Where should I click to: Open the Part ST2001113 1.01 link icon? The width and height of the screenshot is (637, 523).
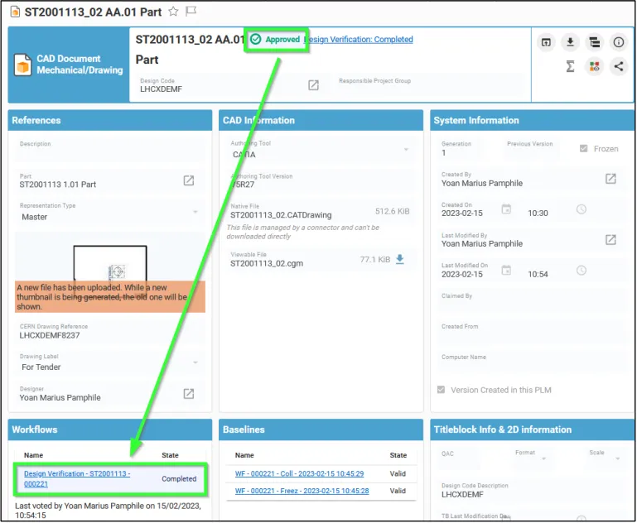[x=189, y=180]
